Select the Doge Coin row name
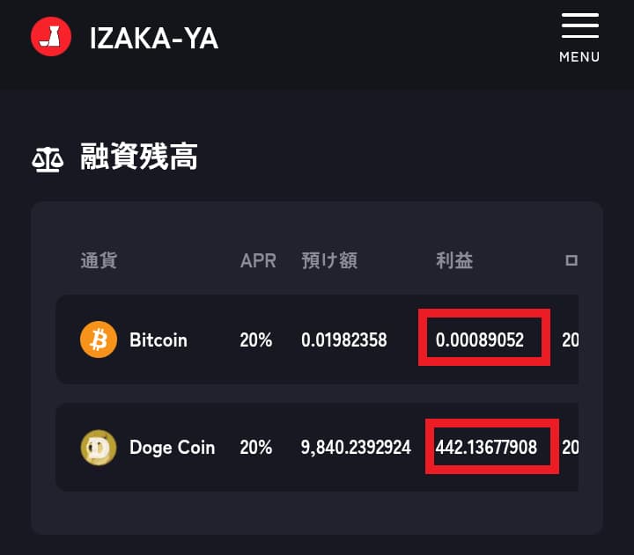 click(172, 448)
